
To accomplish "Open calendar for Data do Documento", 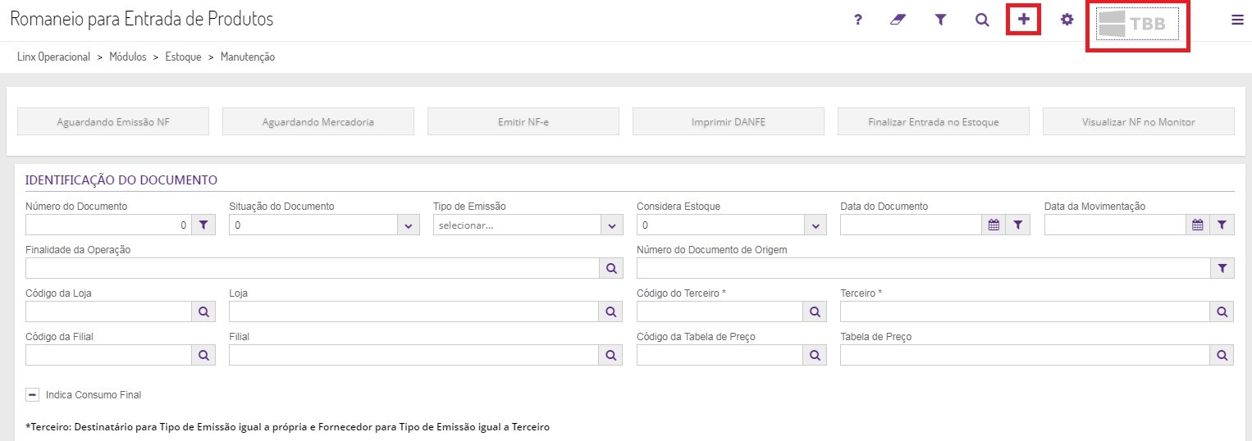I will pyautogui.click(x=994, y=225).
